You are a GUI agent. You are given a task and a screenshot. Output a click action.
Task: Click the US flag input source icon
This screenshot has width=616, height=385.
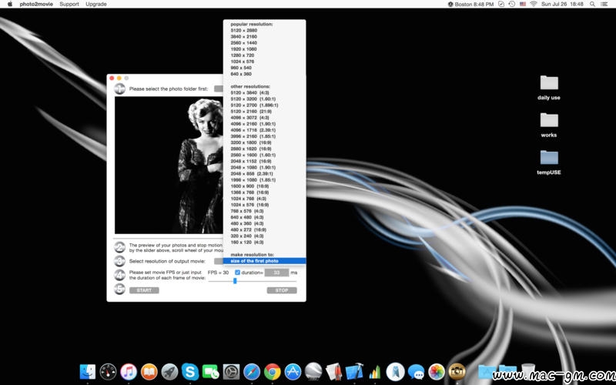click(x=523, y=4)
